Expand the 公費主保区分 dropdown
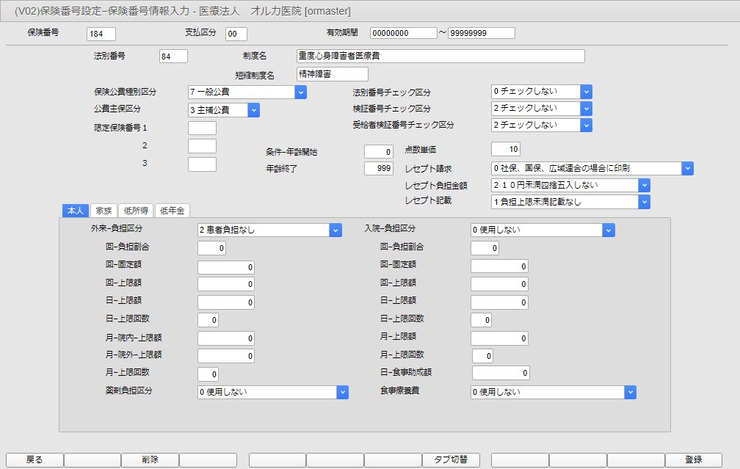Viewport: 740px width, 469px height. pyautogui.click(x=253, y=110)
